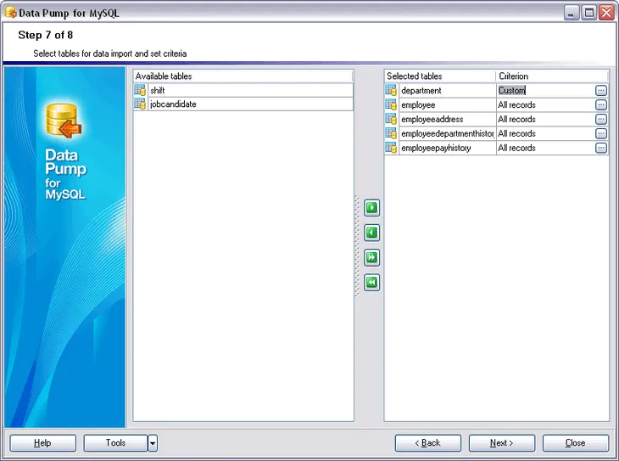Click the Tools button

[115, 443]
